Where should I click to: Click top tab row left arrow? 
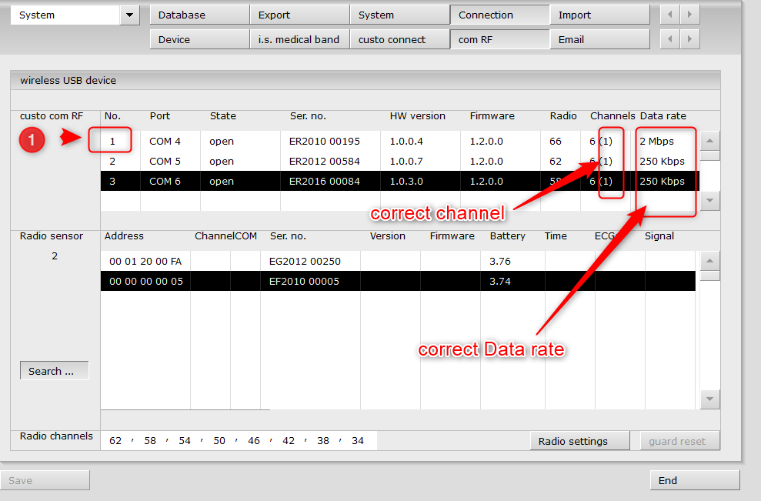click(670, 15)
